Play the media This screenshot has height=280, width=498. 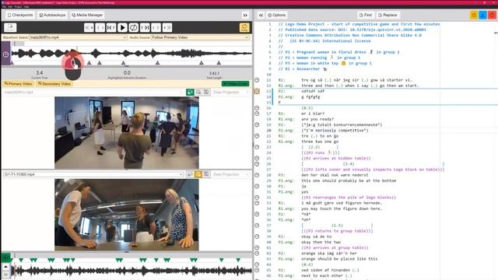point(122,28)
